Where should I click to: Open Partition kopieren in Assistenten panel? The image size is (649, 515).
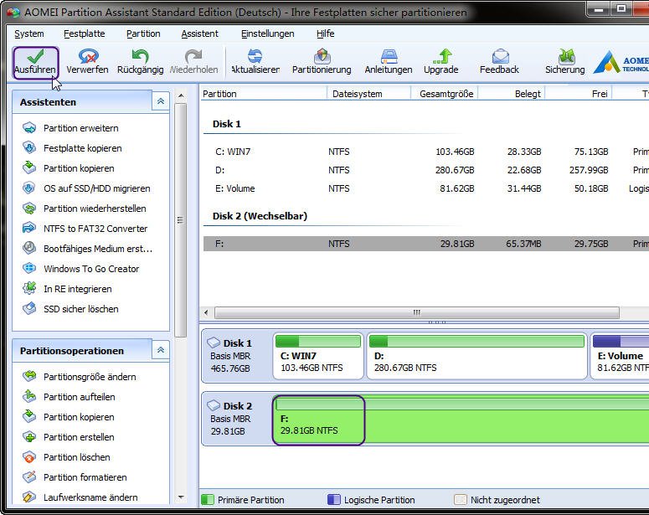pos(79,168)
